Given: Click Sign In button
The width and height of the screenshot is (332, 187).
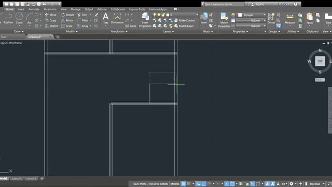Looking at the screenshot, I should pos(257,4).
